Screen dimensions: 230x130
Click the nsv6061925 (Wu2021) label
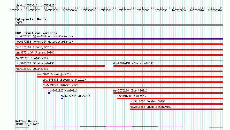point(63,90)
